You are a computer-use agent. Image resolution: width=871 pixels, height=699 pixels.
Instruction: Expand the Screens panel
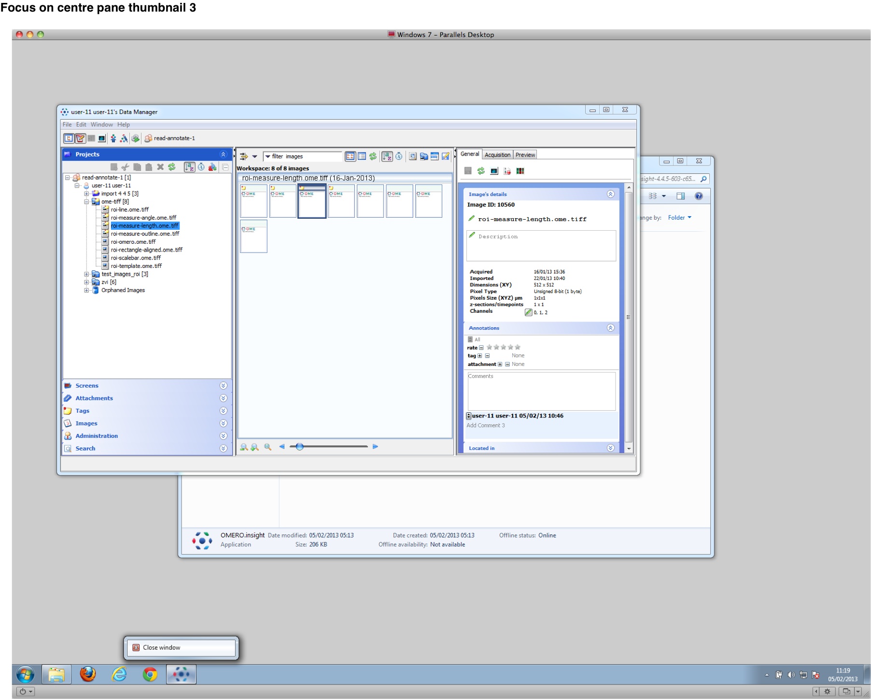pos(223,386)
